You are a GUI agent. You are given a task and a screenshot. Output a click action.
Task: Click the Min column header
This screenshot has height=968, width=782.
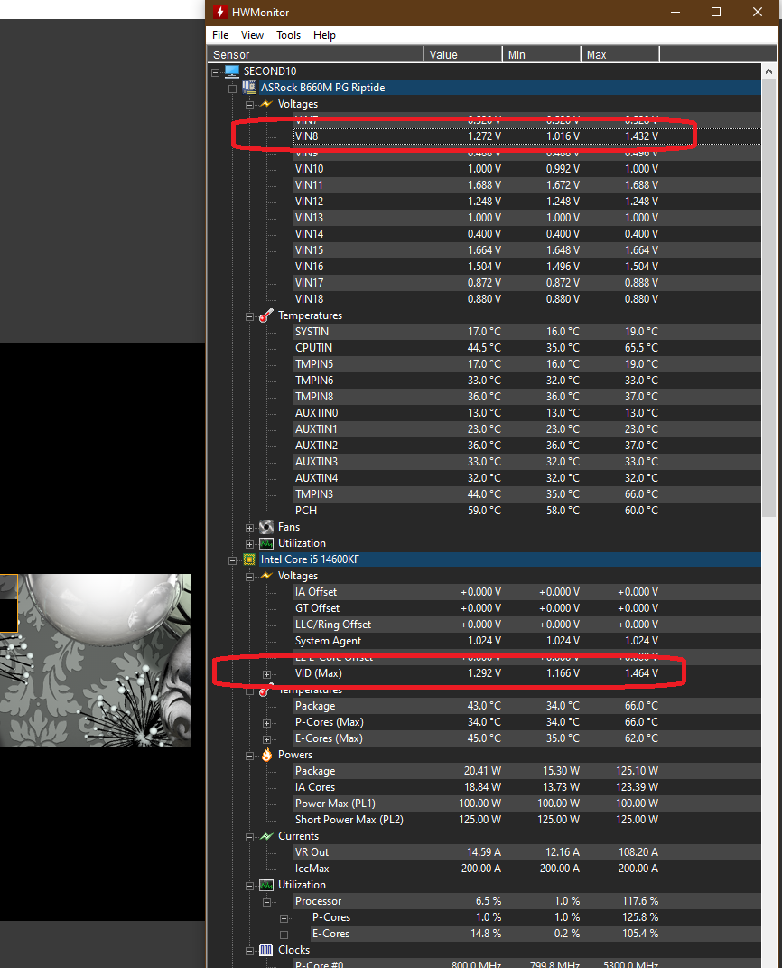tap(542, 54)
